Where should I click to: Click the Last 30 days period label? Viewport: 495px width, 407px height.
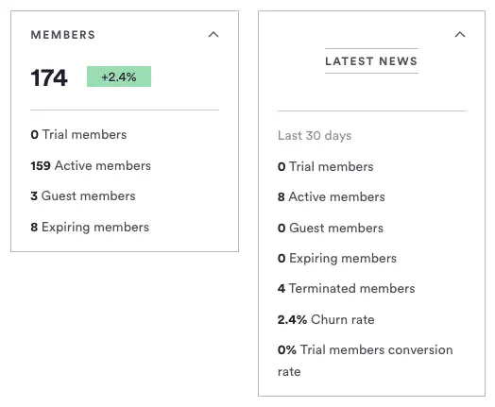[x=315, y=136]
